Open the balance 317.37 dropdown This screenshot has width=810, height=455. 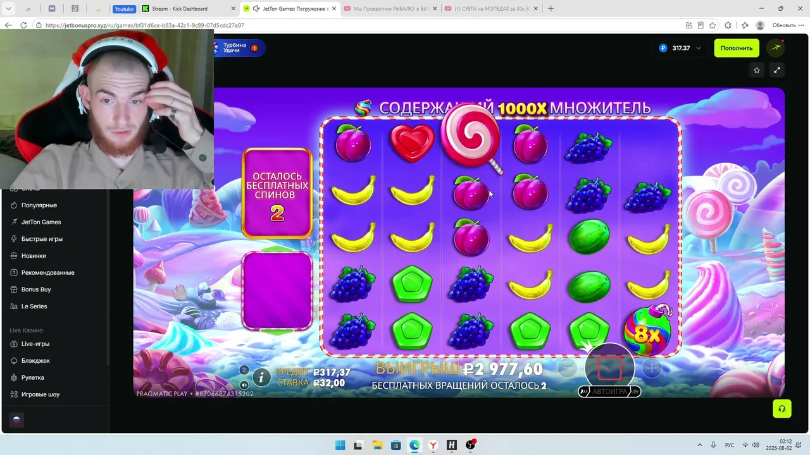click(680, 48)
